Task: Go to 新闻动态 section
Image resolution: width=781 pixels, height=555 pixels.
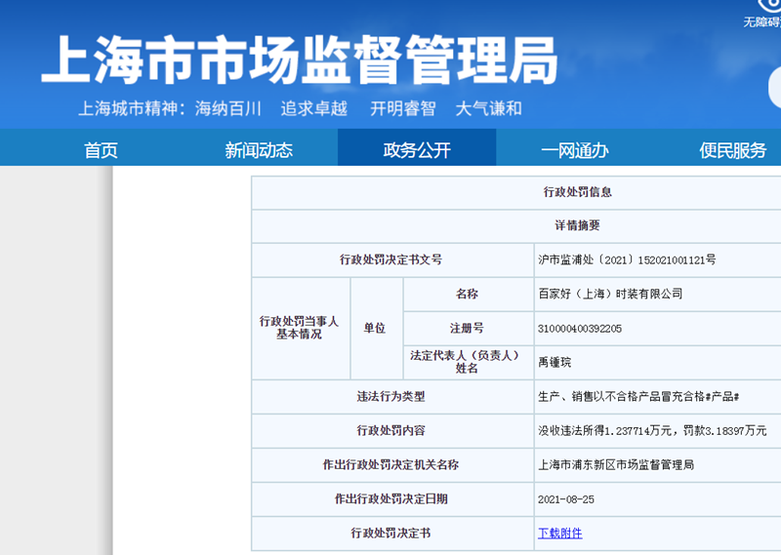Action: [259, 150]
